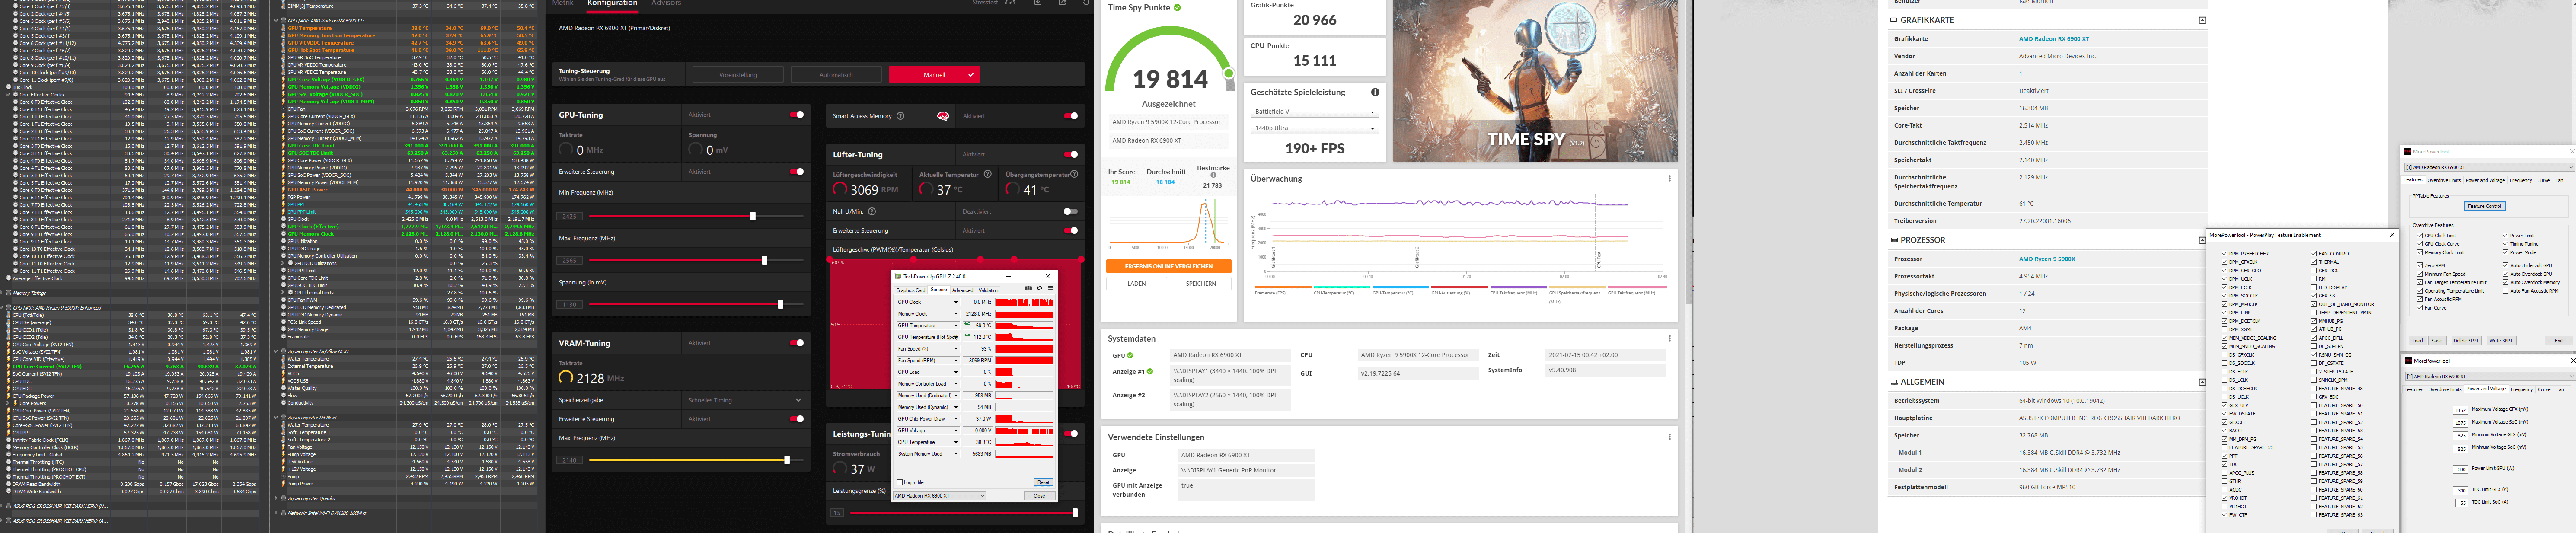2576x533 pixels.
Task: Select the Voreinstellung tuning button
Action: 738,74
